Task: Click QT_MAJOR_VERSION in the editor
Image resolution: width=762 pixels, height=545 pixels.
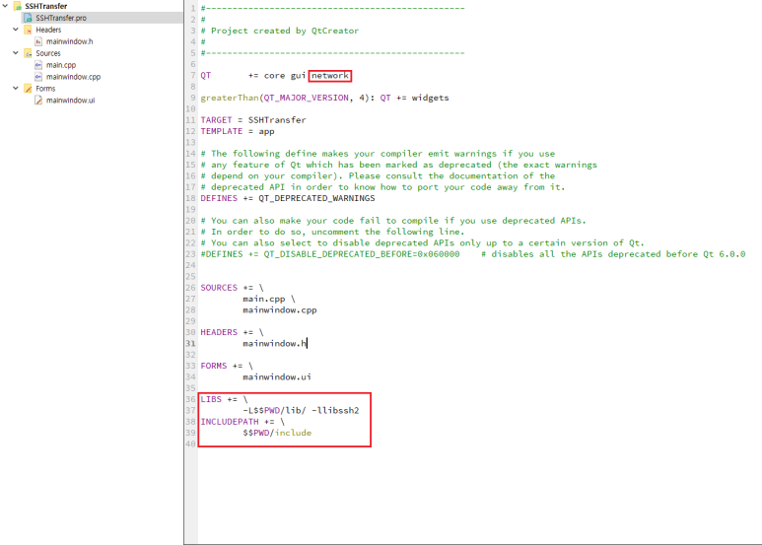Action: pos(307,98)
